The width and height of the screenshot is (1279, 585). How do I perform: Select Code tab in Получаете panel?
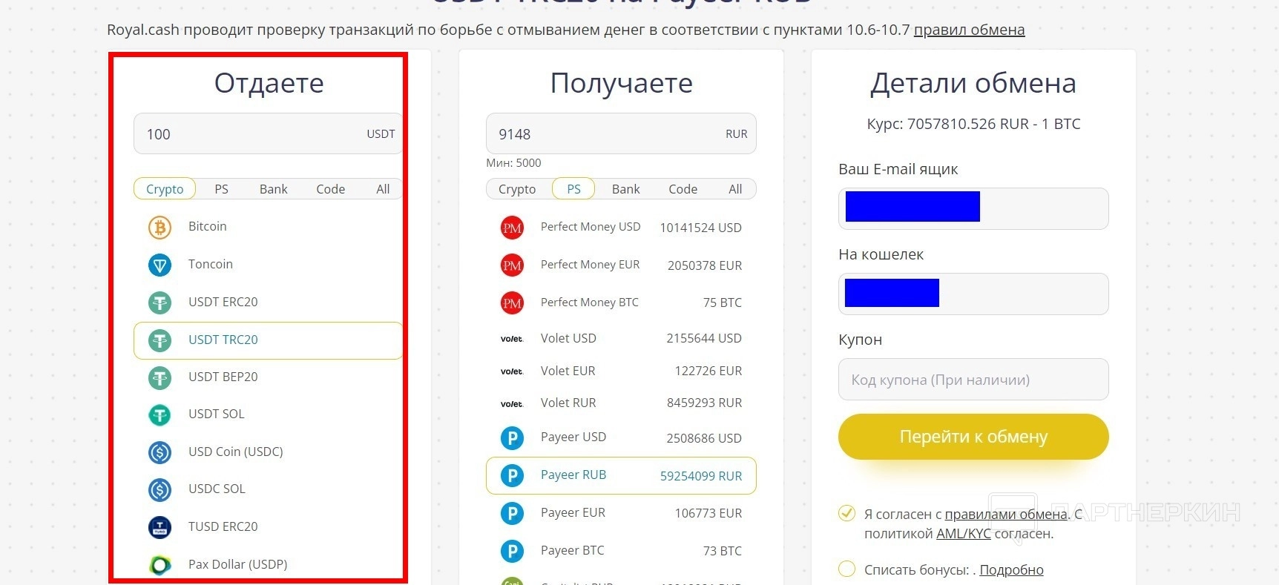[683, 189]
